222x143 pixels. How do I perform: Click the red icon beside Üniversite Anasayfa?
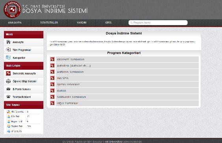(8, 73)
